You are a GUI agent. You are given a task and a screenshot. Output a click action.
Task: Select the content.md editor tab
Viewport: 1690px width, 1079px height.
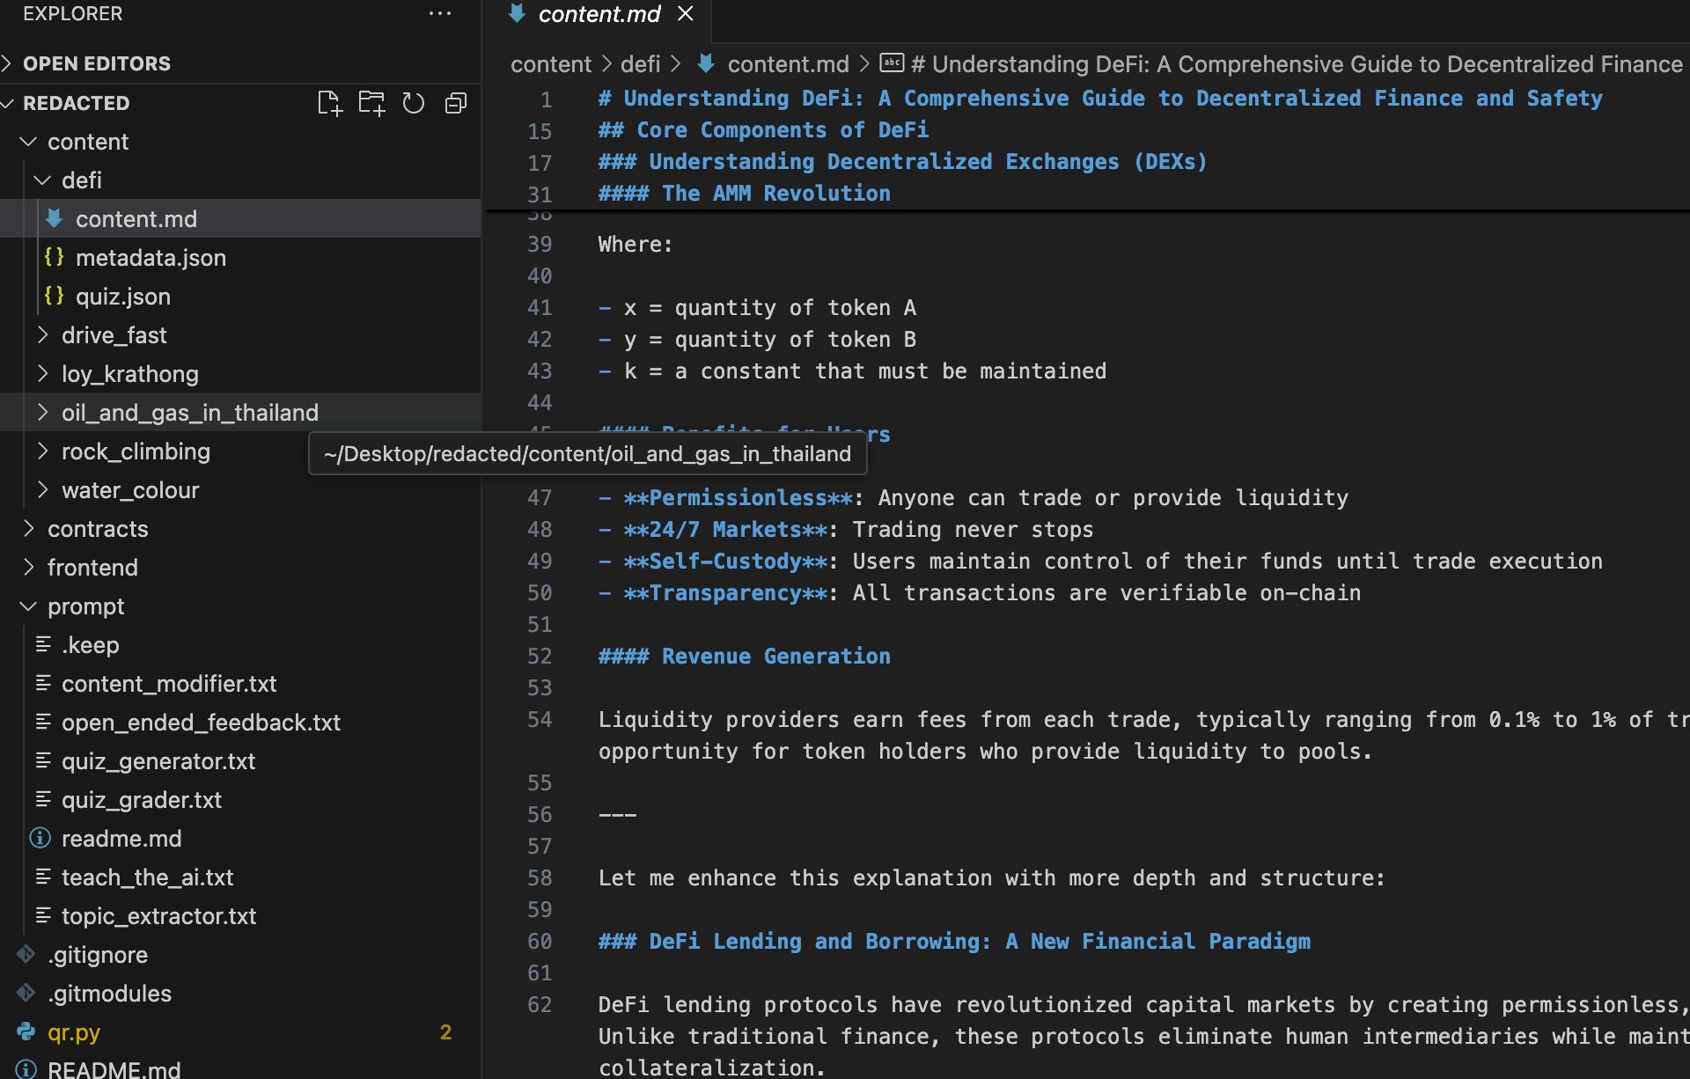tap(599, 14)
